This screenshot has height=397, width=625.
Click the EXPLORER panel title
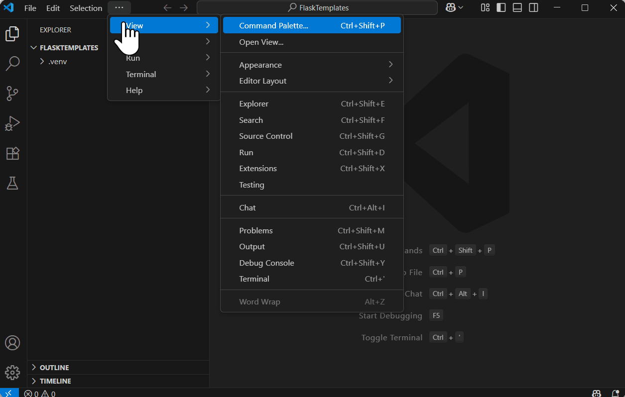(x=55, y=30)
